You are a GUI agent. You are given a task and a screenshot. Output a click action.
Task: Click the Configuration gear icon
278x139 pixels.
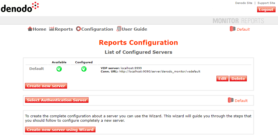(x=78, y=29)
